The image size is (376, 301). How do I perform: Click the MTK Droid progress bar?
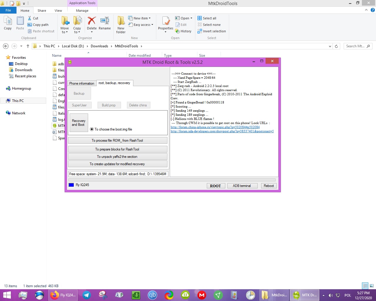[172, 180]
